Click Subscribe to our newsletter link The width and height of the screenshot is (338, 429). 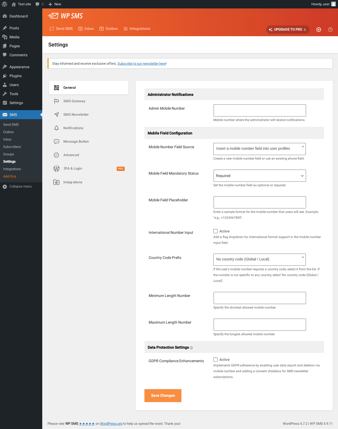pos(142,64)
